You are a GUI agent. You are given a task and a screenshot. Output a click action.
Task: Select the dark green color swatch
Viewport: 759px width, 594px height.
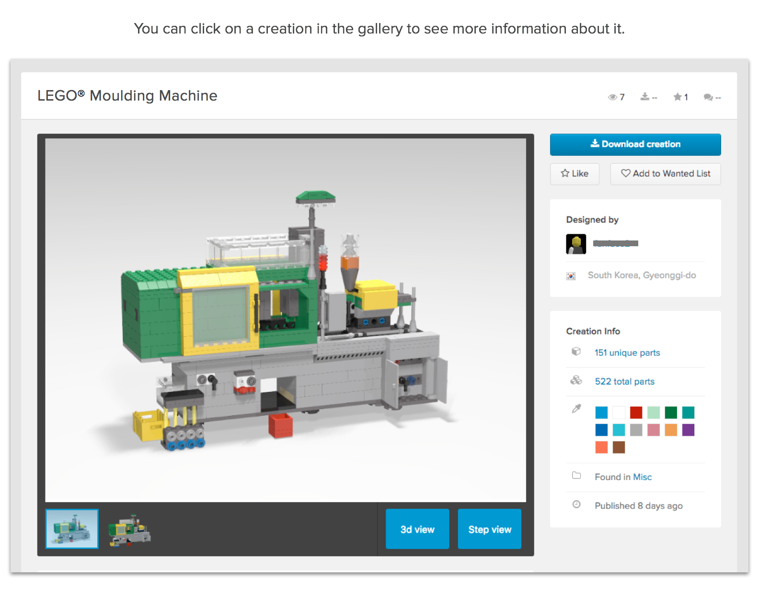pos(671,412)
